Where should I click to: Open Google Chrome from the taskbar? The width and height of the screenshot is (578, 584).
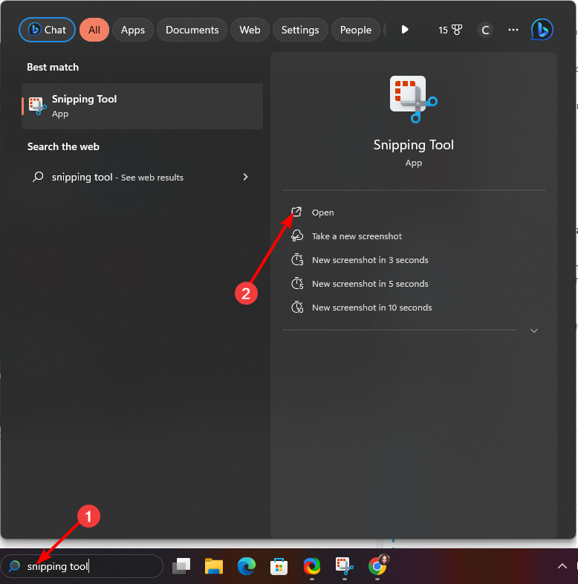[x=377, y=566]
